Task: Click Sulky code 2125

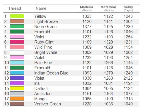Action: [128, 78]
